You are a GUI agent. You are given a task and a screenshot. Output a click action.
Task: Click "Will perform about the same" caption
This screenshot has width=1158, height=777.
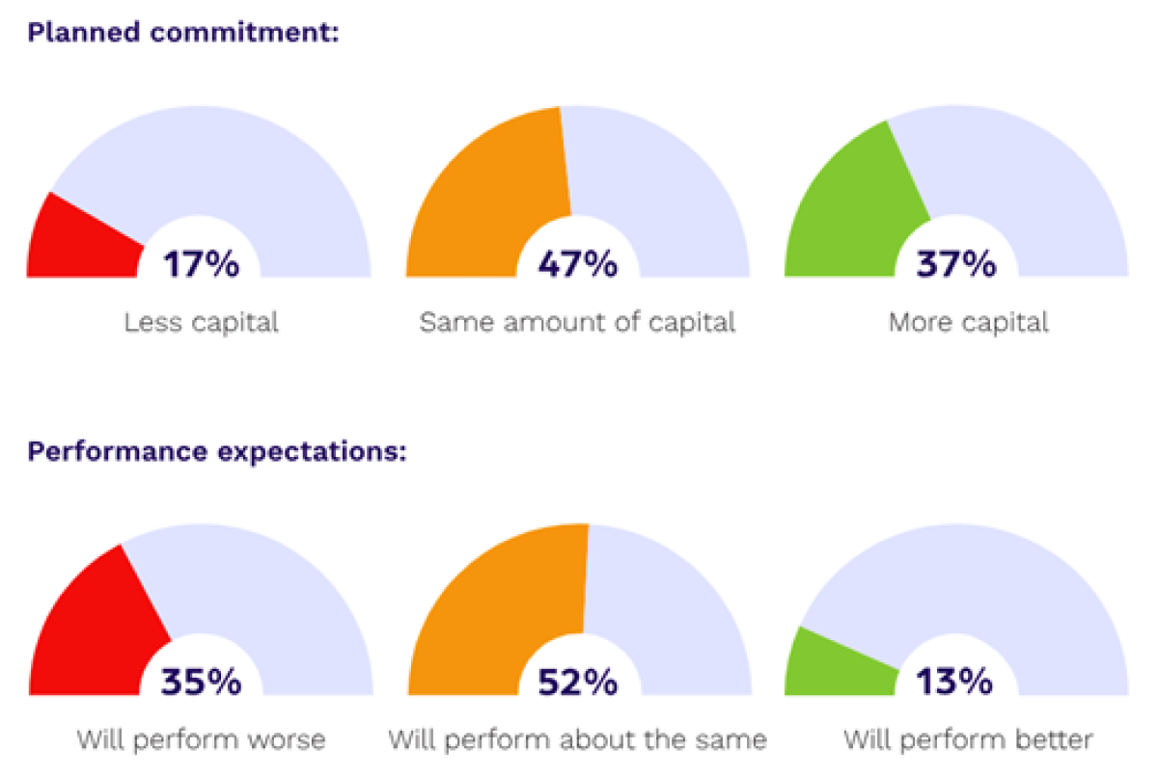click(577, 740)
